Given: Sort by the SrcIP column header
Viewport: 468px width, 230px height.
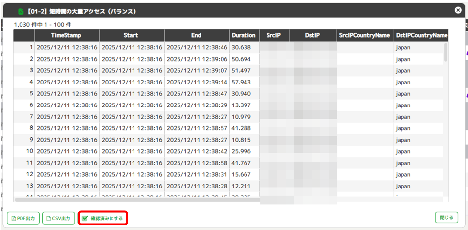Looking at the screenshot, I should [274, 35].
